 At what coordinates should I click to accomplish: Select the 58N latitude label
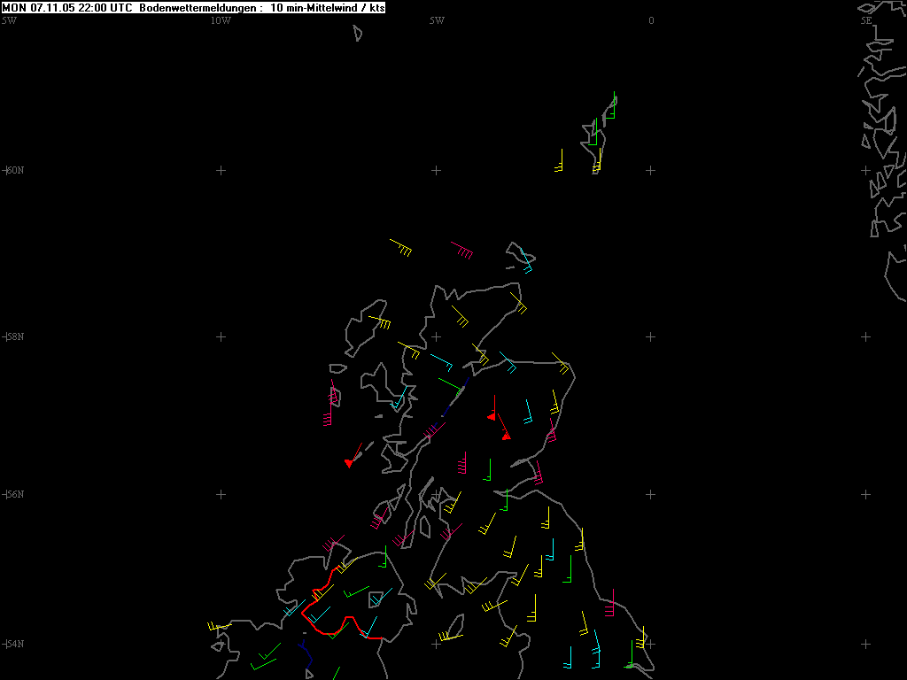(x=14, y=336)
